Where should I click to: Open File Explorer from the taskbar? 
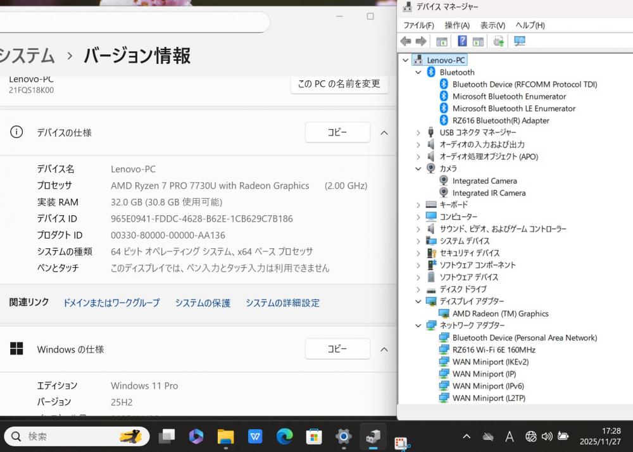click(226, 436)
